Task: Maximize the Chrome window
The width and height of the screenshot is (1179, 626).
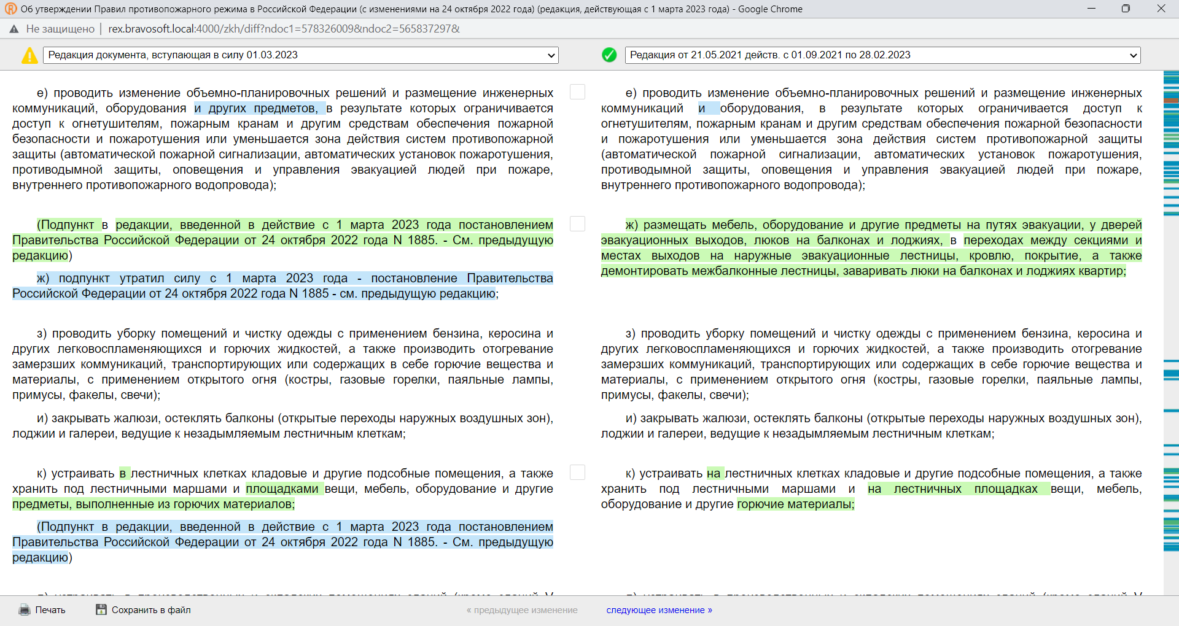Action: click(x=1126, y=9)
